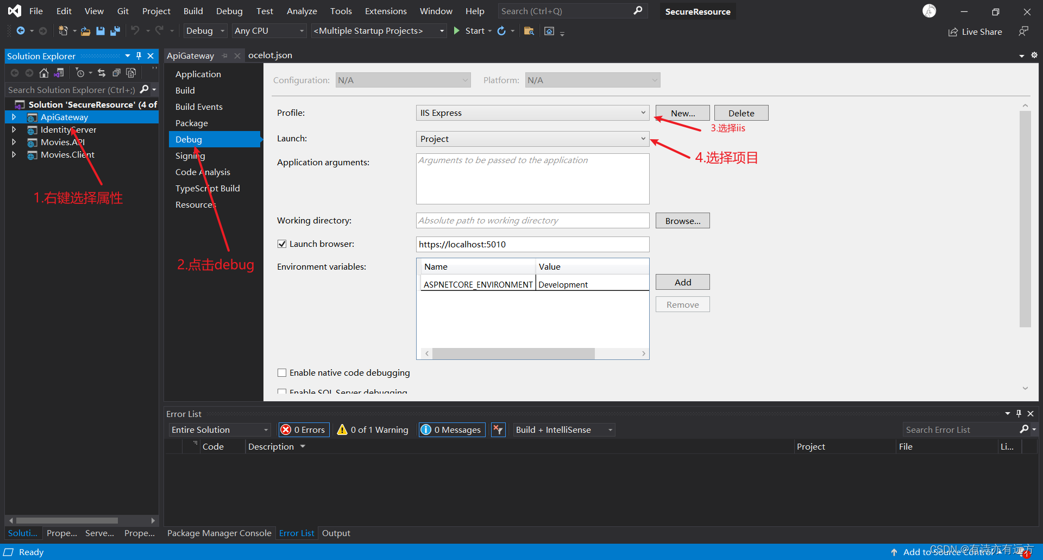1043x560 pixels.
Task: Click the Visual Studio logo icon
Action: click(15, 11)
